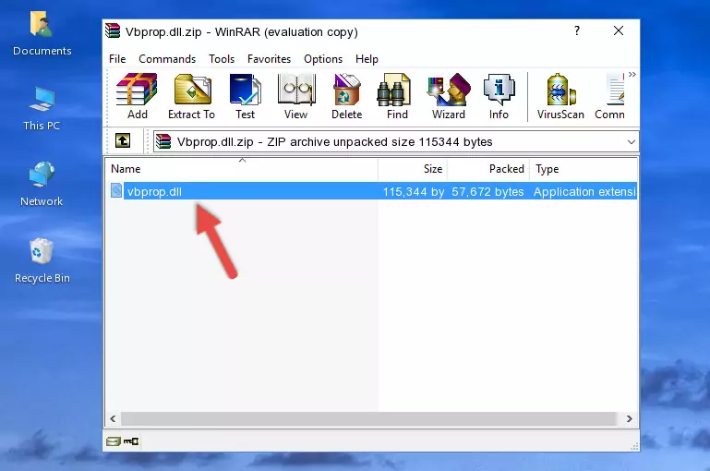
Task: Open the Commands menu
Action: [167, 59]
